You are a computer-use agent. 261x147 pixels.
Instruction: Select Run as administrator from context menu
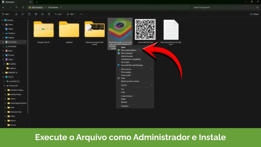(128, 50)
